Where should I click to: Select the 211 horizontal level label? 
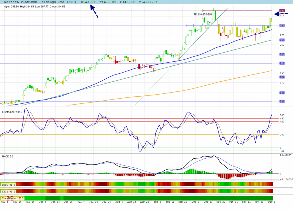coord(282,63)
